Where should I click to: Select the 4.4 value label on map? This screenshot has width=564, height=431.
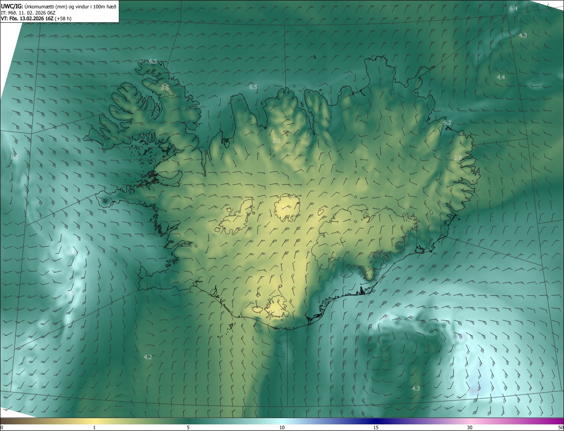point(501,77)
